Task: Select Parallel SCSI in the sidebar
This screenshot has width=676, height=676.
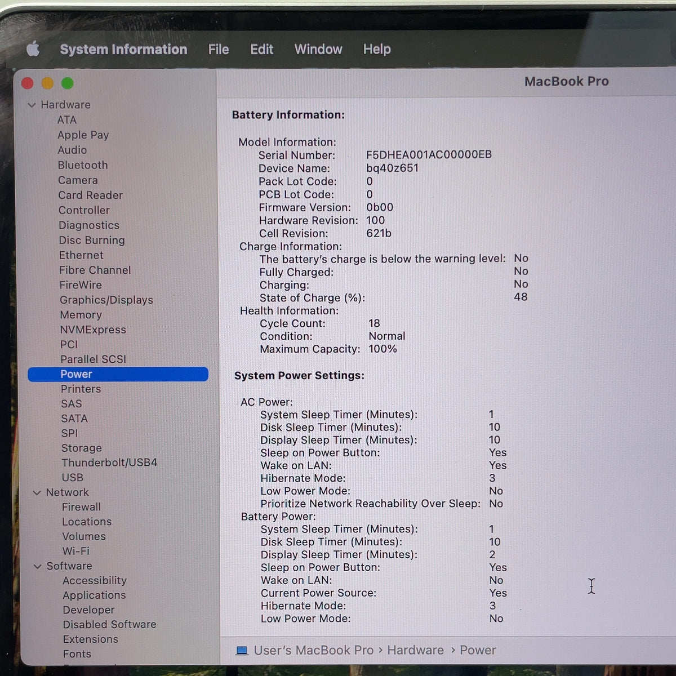Action: point(93,359)
